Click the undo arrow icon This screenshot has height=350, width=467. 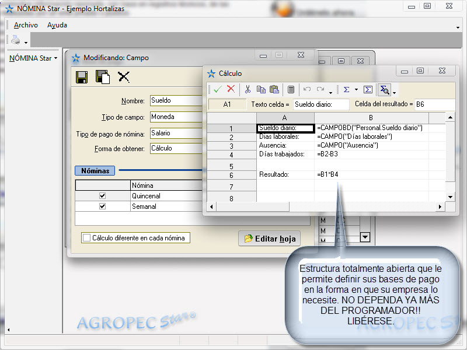[307, 89]
